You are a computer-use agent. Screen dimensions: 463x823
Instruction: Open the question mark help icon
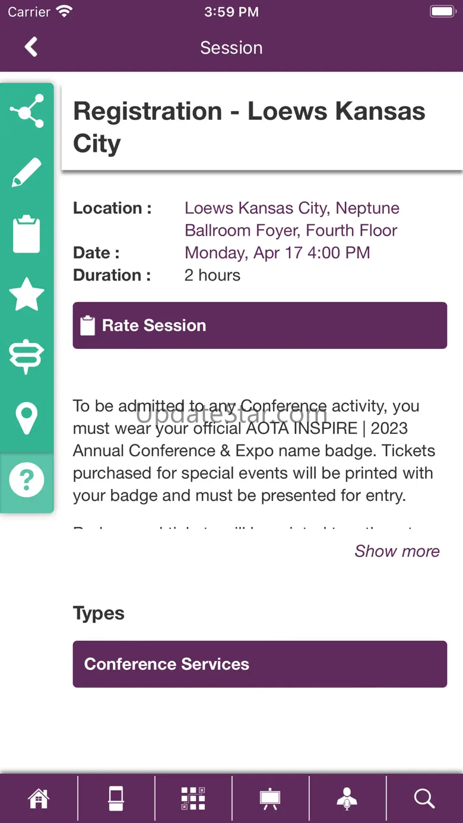point(27,480)
